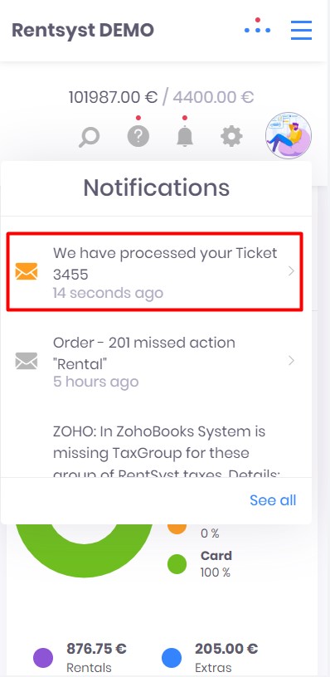Click the purple Rentals swatch
The width and height of the screenshot is (330, 677).
(x=43, y=658)
